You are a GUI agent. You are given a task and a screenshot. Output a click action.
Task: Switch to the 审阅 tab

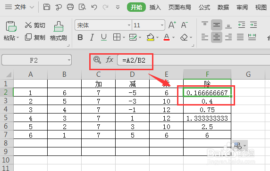(242, 7)
